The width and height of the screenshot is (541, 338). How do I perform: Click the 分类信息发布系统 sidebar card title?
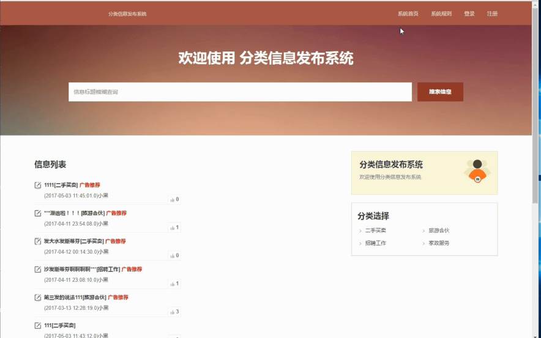point(391,164)
